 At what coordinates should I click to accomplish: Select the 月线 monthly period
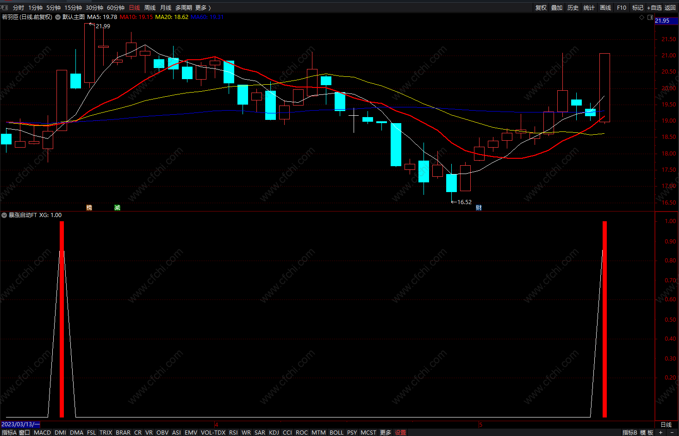point(166,8)
